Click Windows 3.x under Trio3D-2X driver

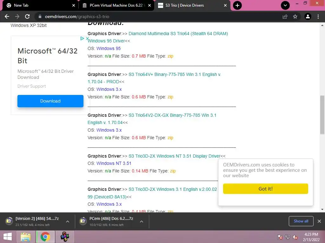tap(109, 204)
